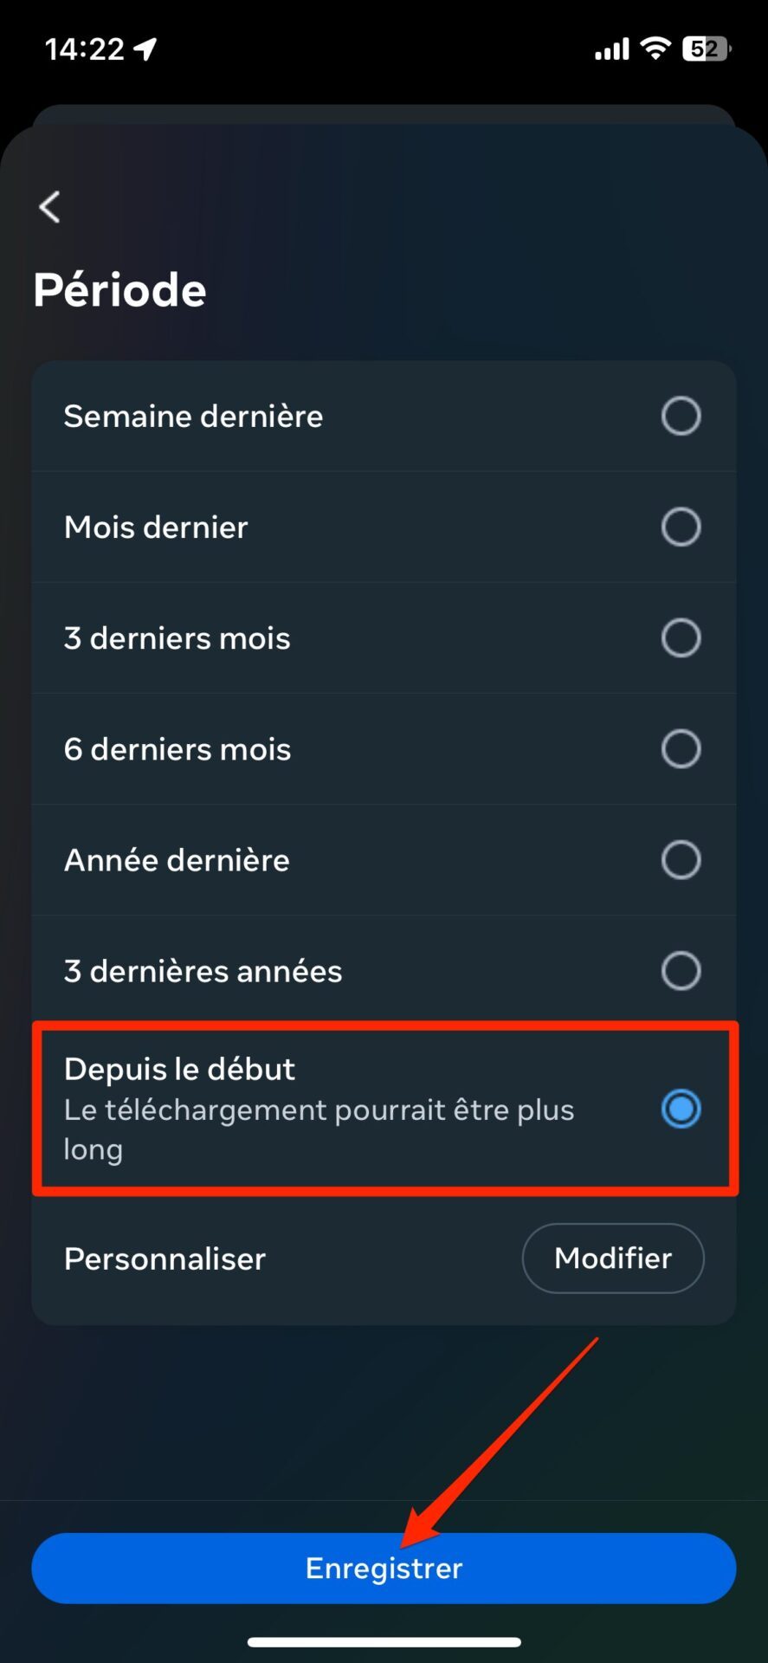This screenshot has height=1663, width=768.
Task: Select the 3 dernières années radio button
Action: point(681,970)
